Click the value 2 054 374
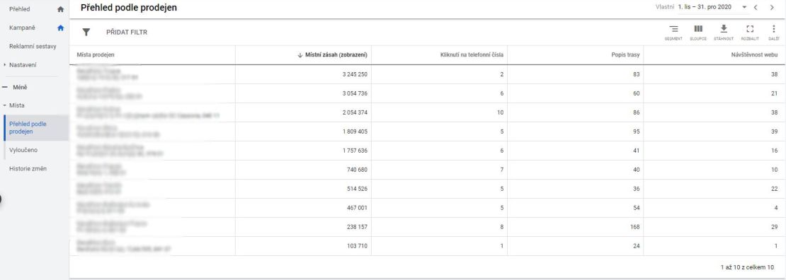 click(x=354, y=112)
